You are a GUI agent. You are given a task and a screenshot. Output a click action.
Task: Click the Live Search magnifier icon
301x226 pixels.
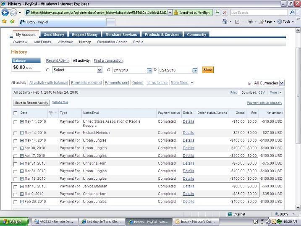click(292, 13)
